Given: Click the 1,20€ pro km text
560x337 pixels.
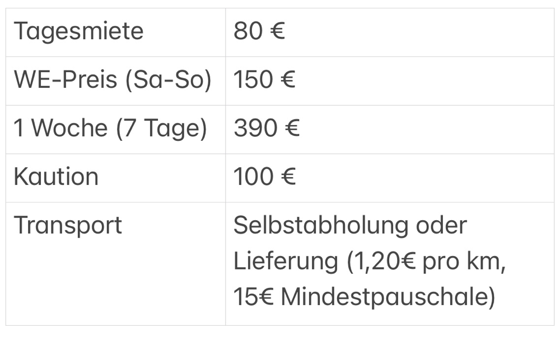Looking at the screenshot, I should (424, 262).
